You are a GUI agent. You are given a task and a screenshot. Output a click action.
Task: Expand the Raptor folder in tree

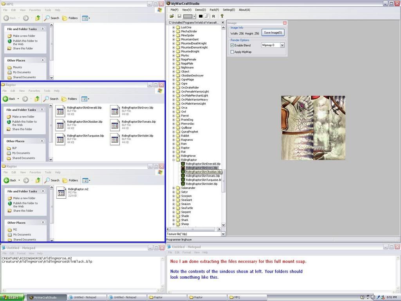point(173,148)
